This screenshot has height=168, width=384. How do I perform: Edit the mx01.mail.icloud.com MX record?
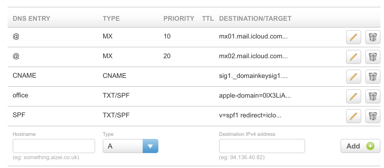click(x=353, y=37)
